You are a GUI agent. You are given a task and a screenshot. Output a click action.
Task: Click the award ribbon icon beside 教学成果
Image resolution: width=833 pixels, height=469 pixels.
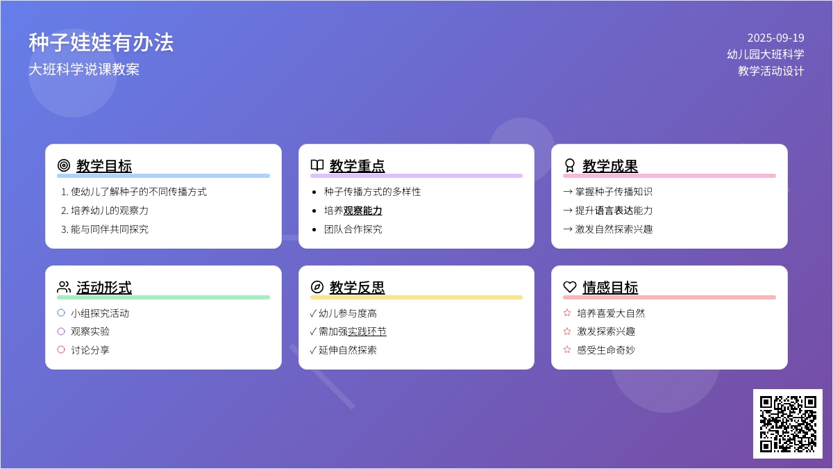[570, 165]
